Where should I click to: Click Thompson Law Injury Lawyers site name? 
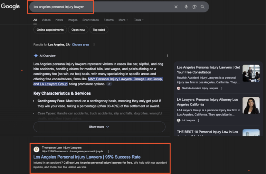tap(62, 147)
